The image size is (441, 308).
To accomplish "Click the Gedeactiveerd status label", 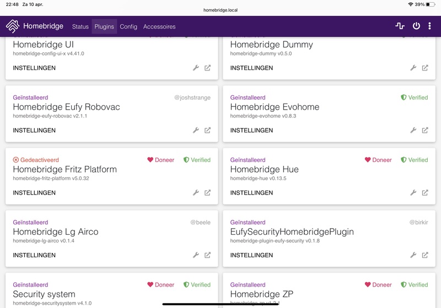I will coord(36,160).
